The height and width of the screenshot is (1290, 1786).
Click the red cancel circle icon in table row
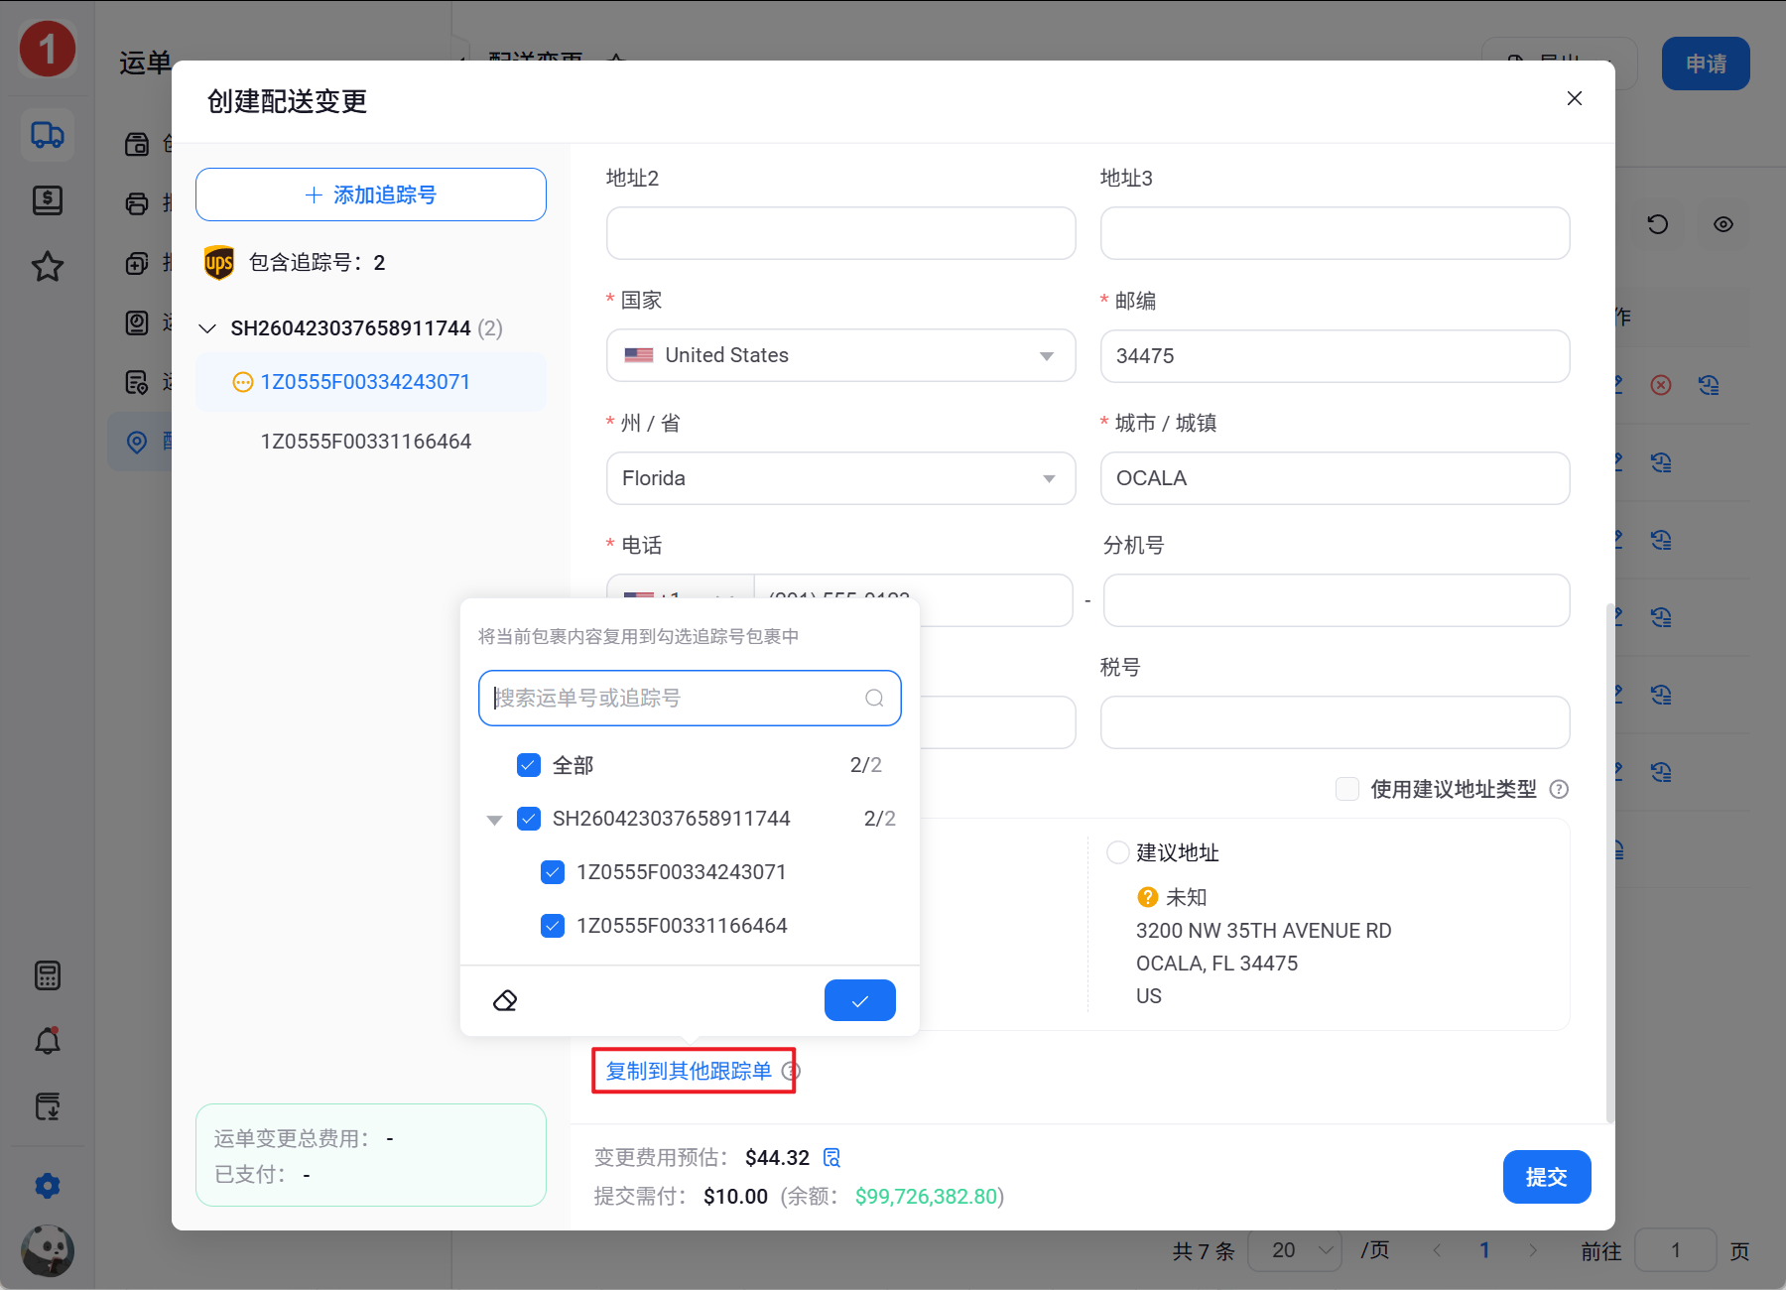click(x=1661, y=385)
